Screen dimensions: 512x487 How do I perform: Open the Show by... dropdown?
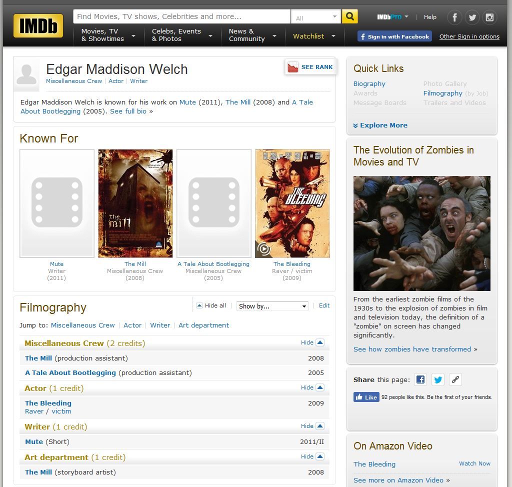(272, 306)
